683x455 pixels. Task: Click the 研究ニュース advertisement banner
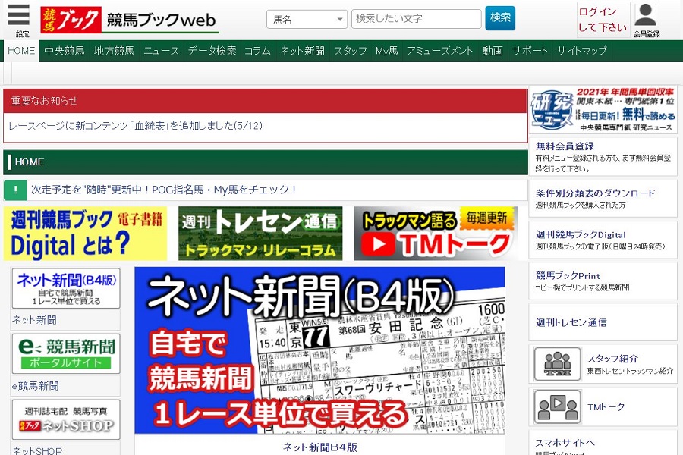click(603, 109)
